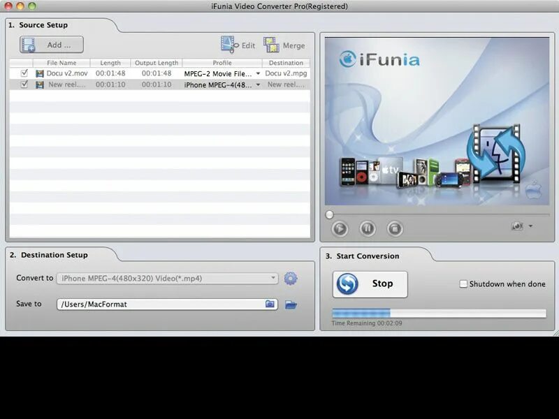Image resolution: width=559 pixels, height=419 pixels.
Task: Browse for output folder icon in field
Action: pyautogui.click(x=270, y=304)
